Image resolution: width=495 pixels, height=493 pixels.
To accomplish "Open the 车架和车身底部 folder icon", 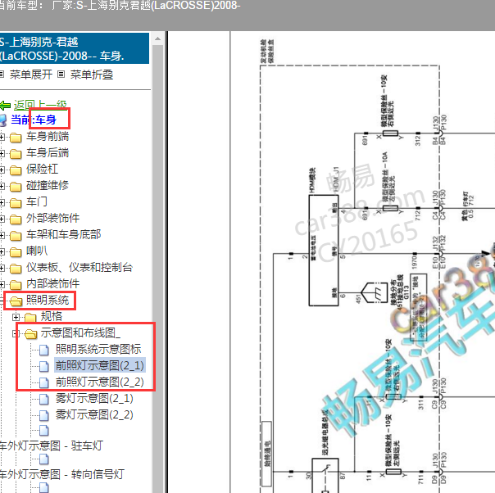I will click(x=16, y=236).
